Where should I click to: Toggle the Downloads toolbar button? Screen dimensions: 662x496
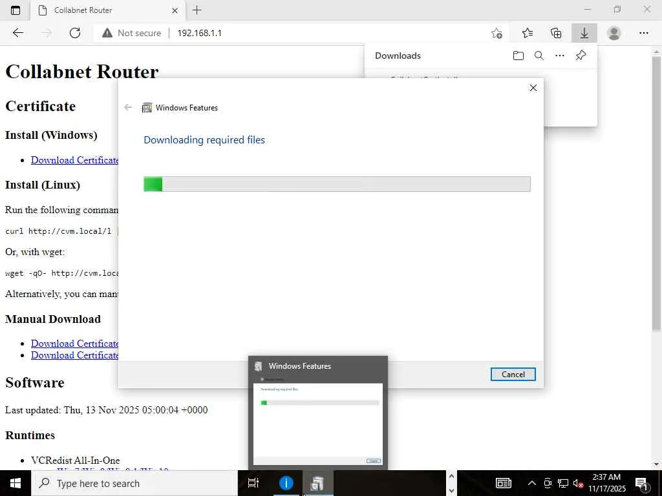[584, 33]
